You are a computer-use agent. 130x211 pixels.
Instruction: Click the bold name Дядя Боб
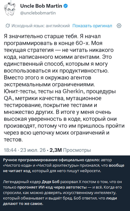[51, 182]
